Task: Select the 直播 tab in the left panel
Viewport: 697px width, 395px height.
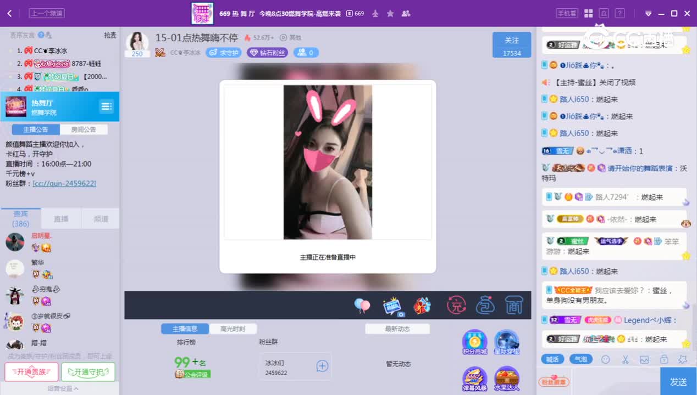Action: point(61,218)
